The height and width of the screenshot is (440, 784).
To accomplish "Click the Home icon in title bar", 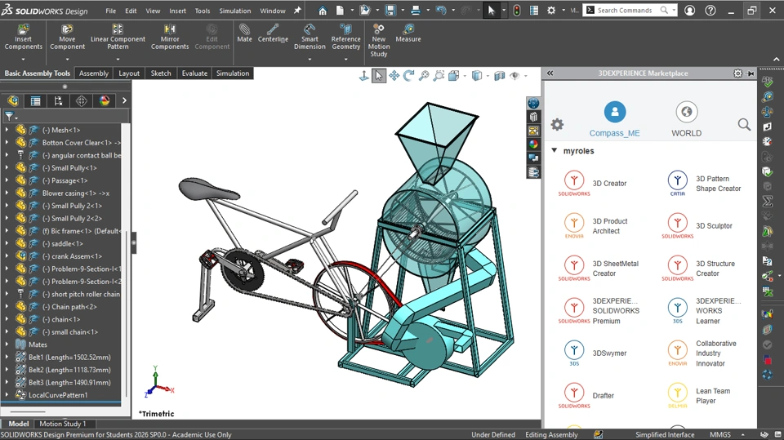I will pos(323,11).
